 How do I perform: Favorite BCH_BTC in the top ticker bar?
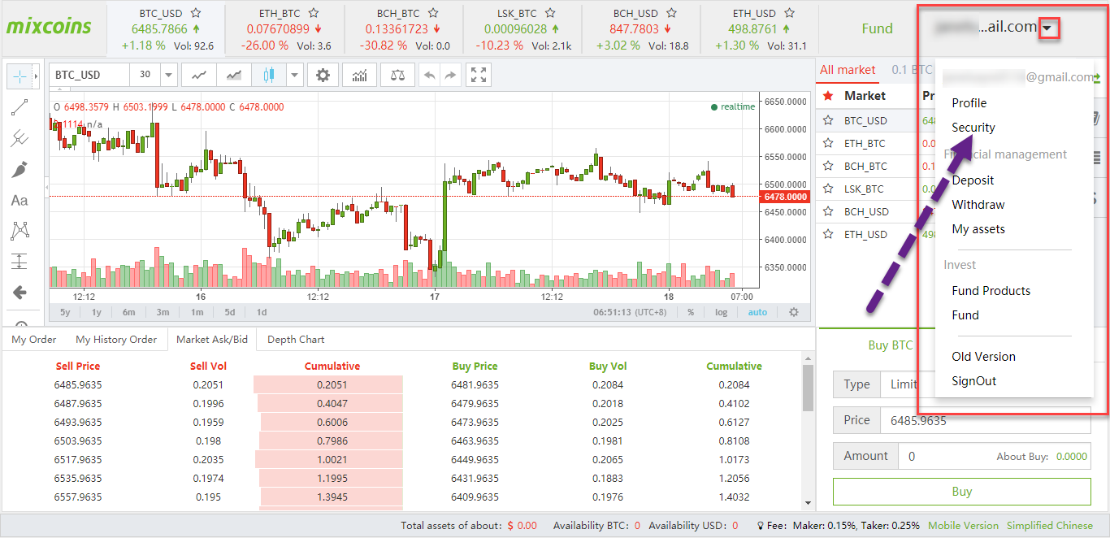[x=432, y=13]
